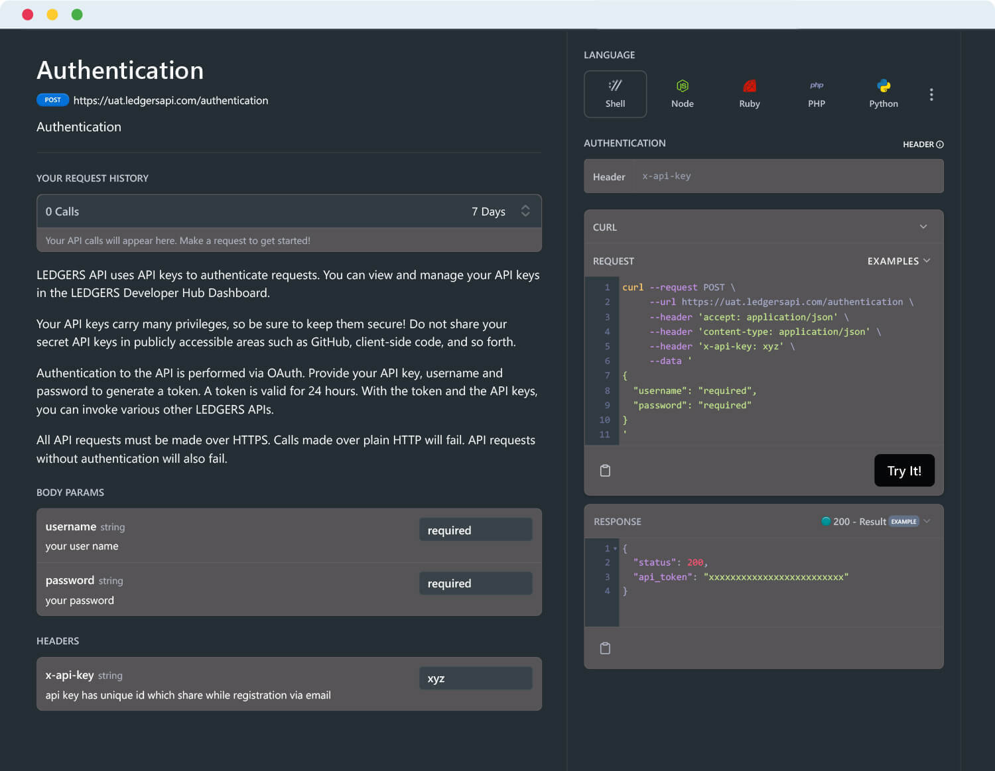The width and height of the screenshot is (995, 771).
Task: Collapse response JSON line 1 fold arrow
Action: pyautogui.click(x=616, y=549)
